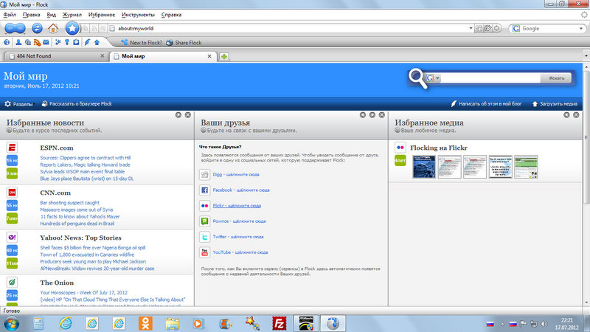Open the orange RSS Feeds sidebar icon

click(x=37, y=43)
